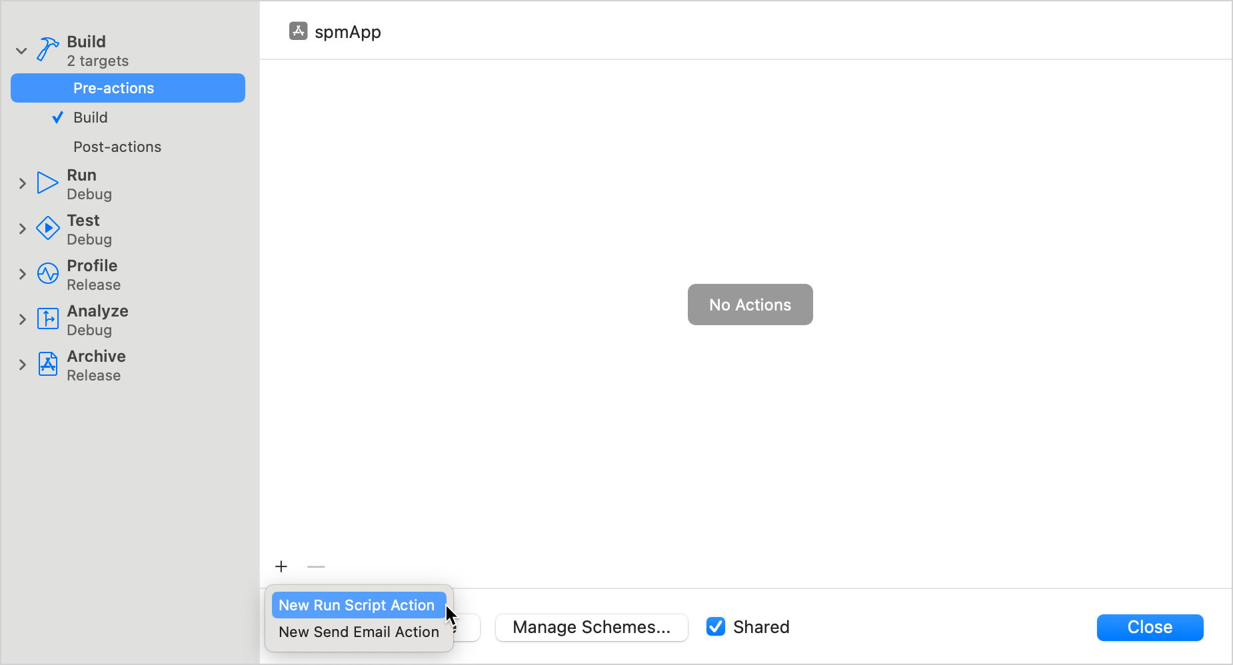This screenshot has height=665, width=1233.
Task: Click the Build hammer icon
Action: pos(47,50)
